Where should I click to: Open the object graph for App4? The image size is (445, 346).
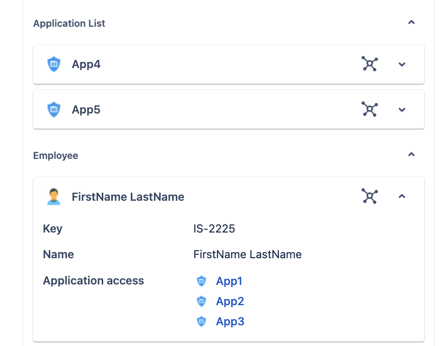(369, 64)
